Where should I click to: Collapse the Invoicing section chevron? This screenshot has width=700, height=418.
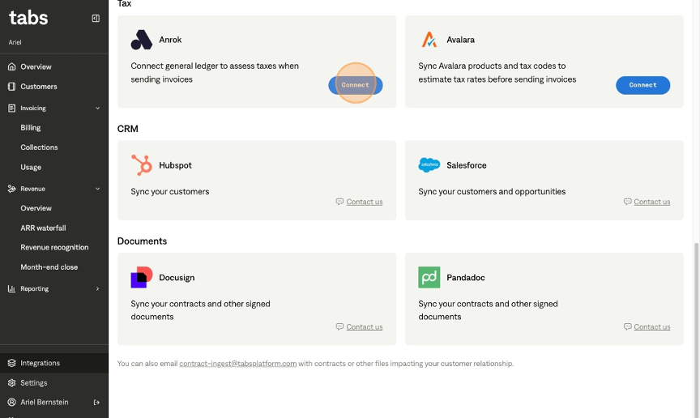point(98,109)
